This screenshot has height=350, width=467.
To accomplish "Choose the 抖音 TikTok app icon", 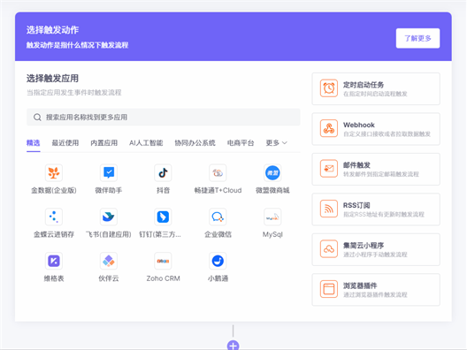I will 163,172.
